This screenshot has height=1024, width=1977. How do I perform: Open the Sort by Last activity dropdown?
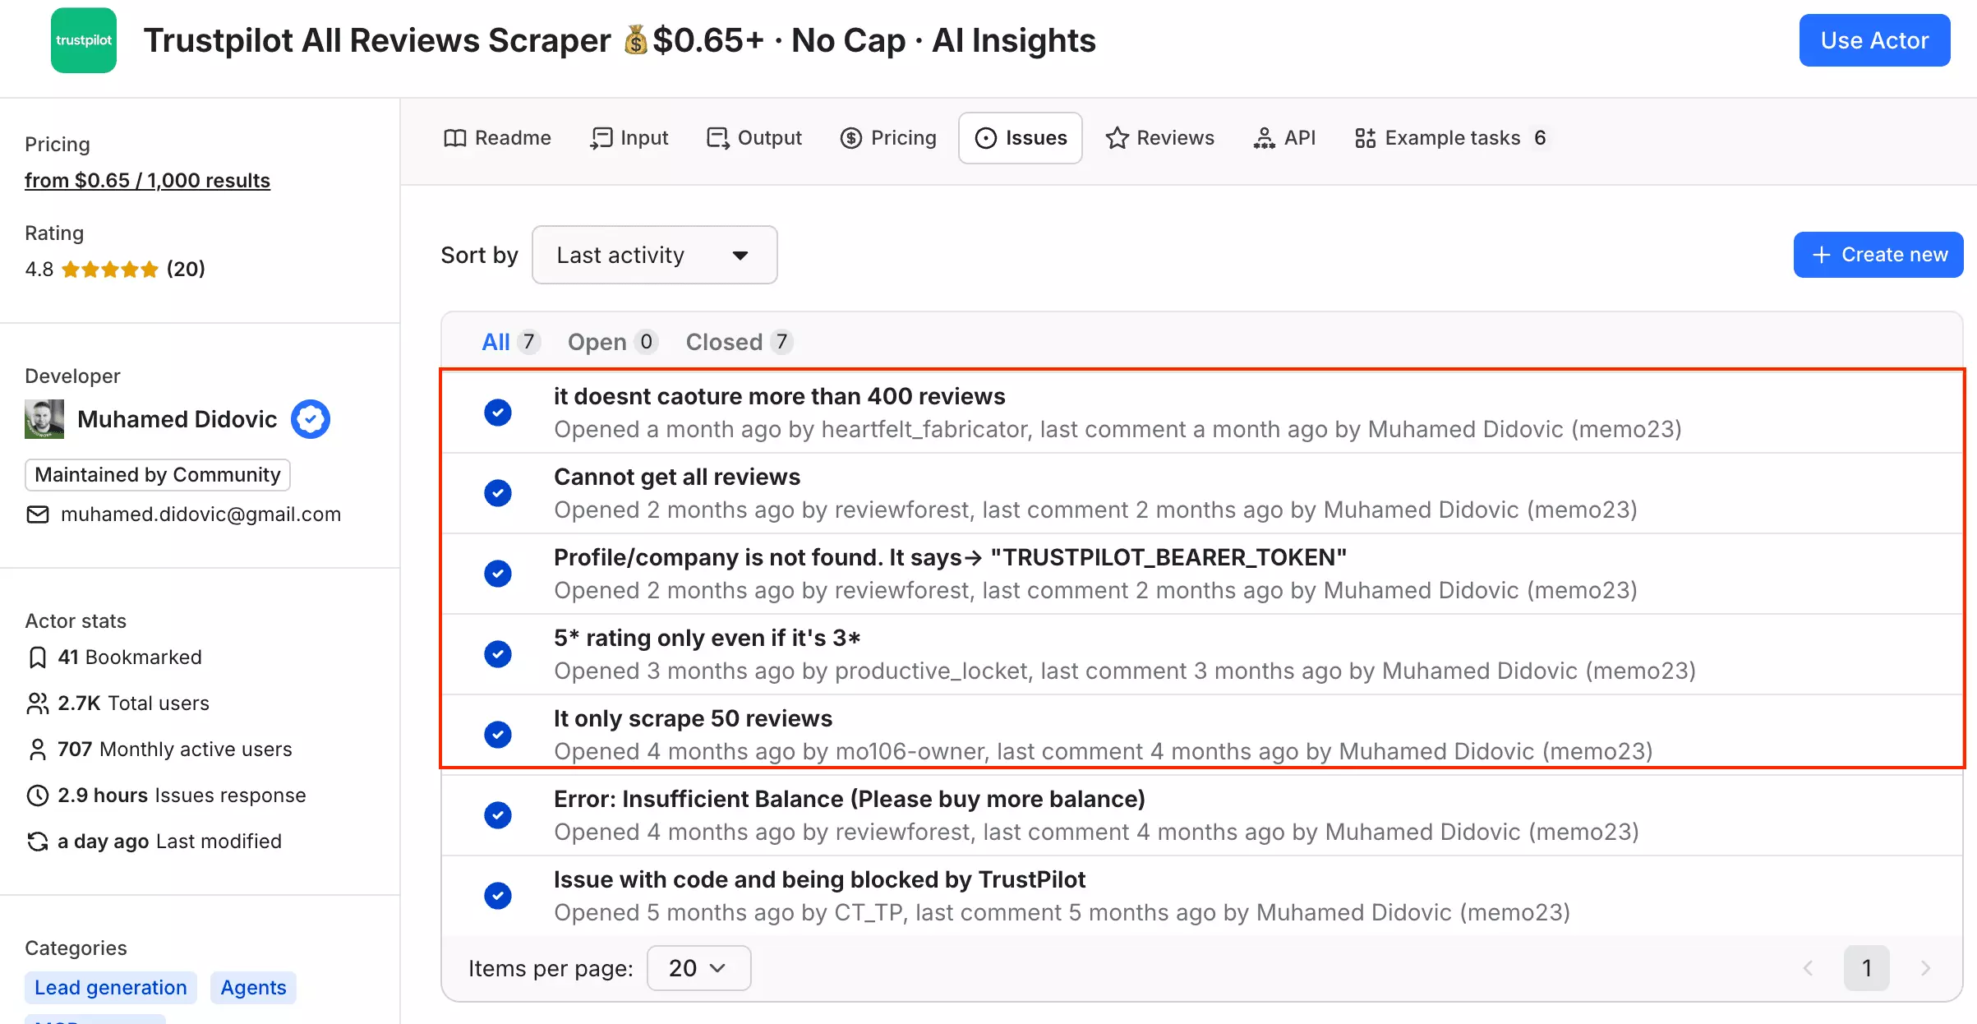point(655,255)
